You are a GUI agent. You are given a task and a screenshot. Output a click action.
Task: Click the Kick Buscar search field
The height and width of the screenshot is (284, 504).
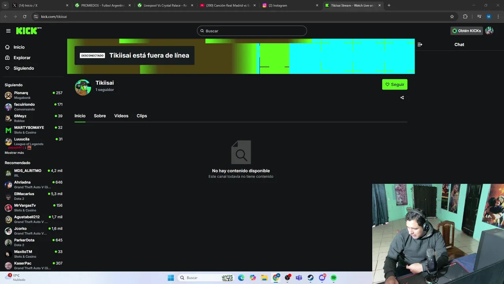click(x=252, y=31)
